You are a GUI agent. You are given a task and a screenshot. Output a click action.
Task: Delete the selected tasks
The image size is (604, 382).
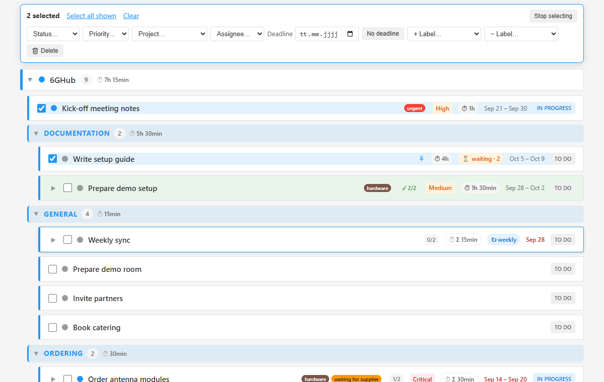click(x=45, y=51)
